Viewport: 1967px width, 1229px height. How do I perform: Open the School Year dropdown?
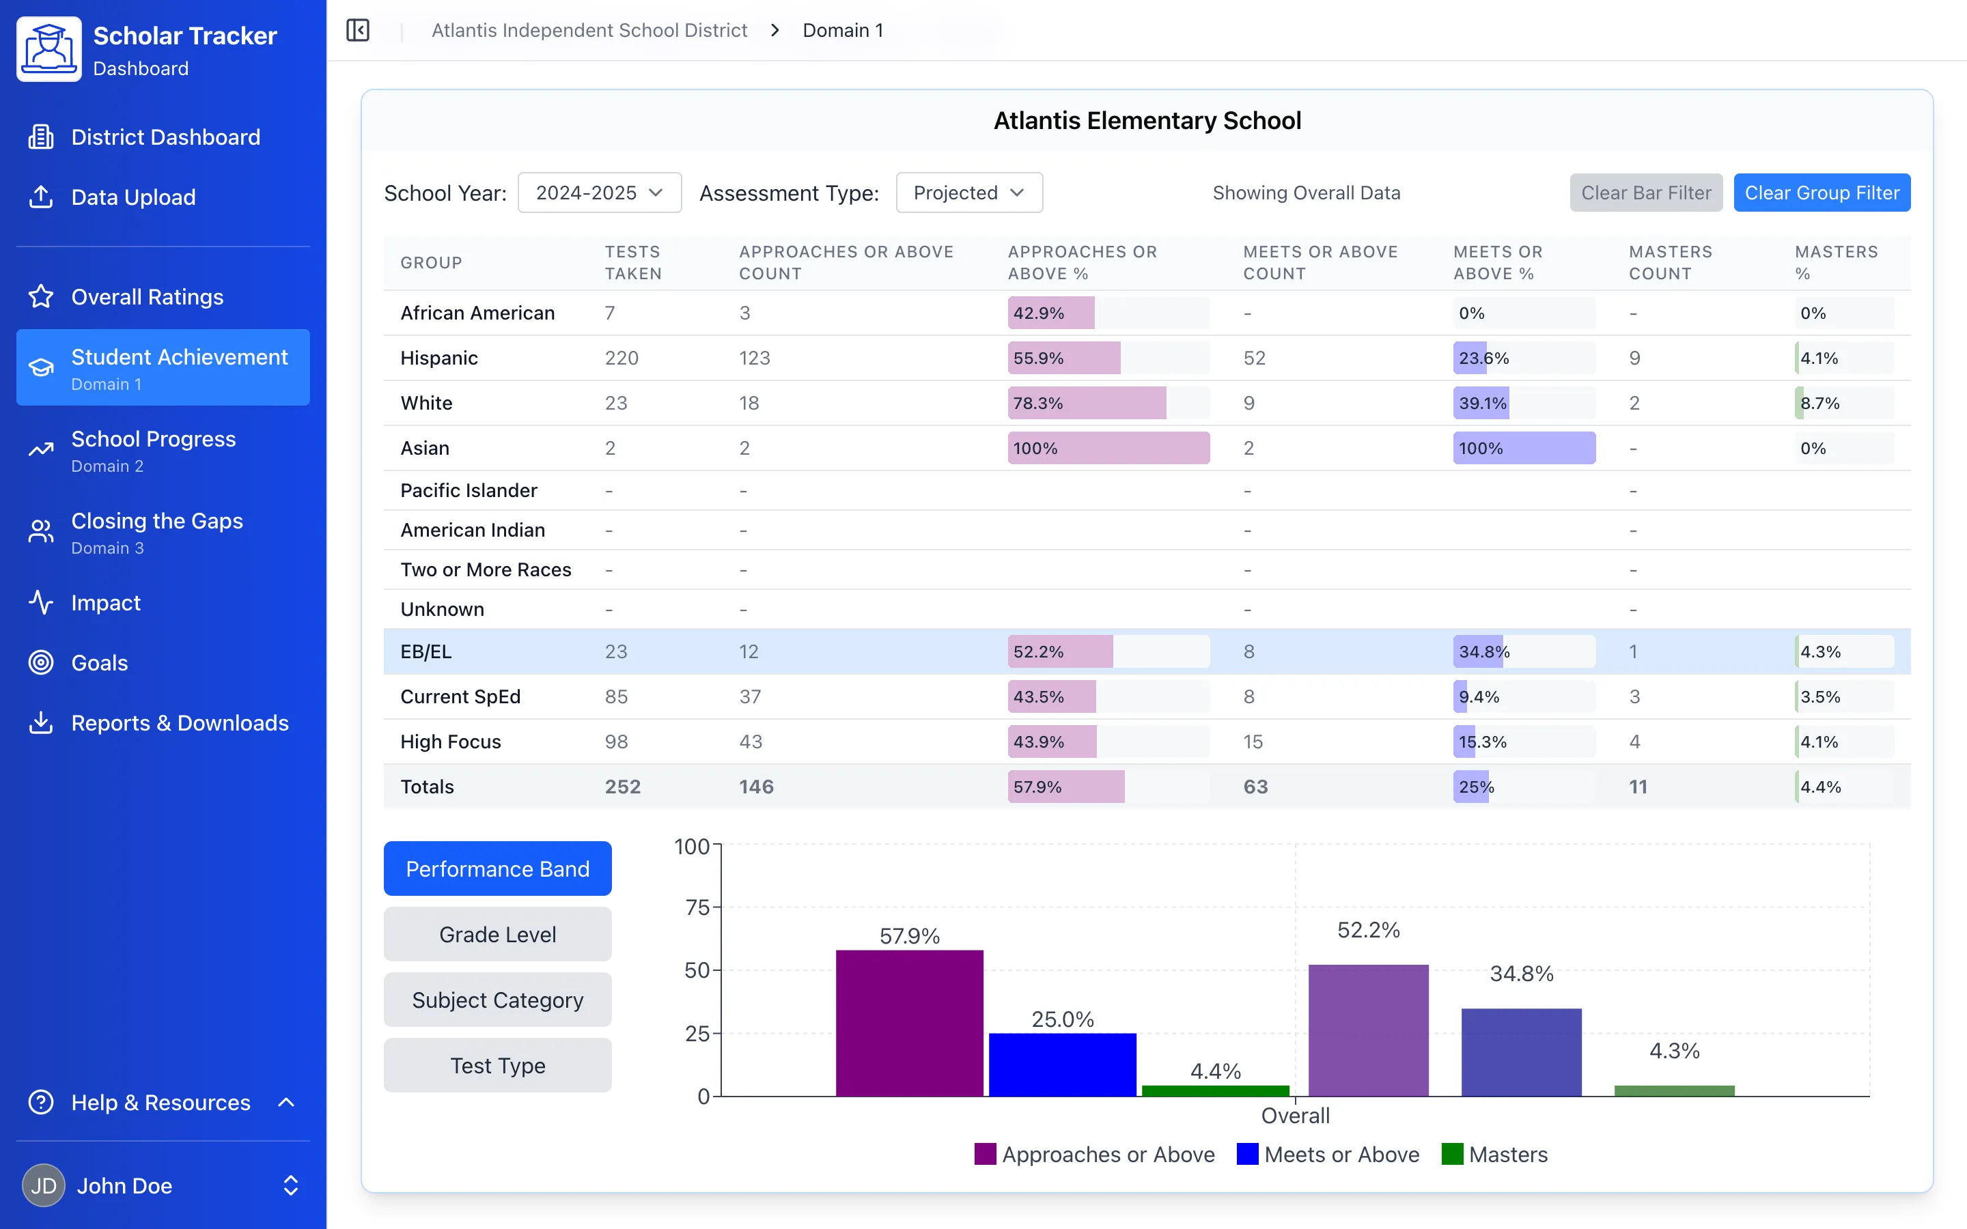599,193
